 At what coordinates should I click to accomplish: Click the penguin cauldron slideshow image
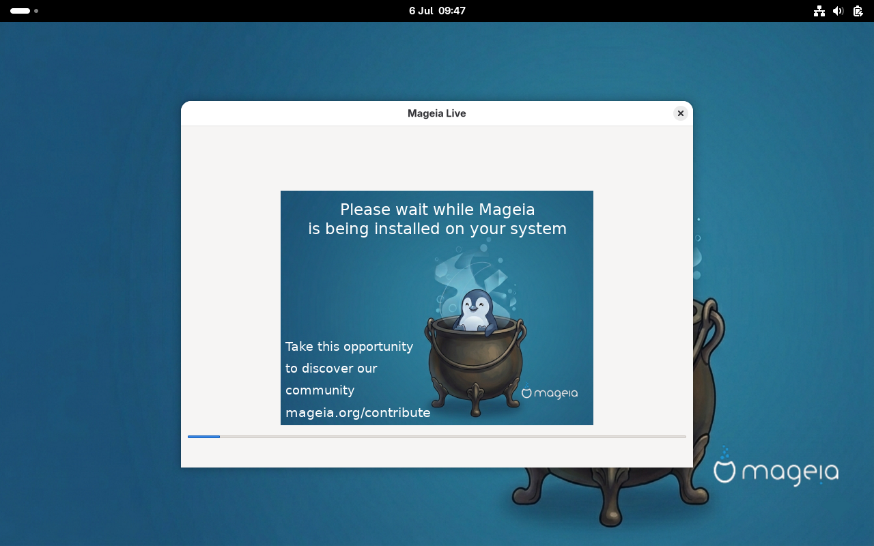437,308
